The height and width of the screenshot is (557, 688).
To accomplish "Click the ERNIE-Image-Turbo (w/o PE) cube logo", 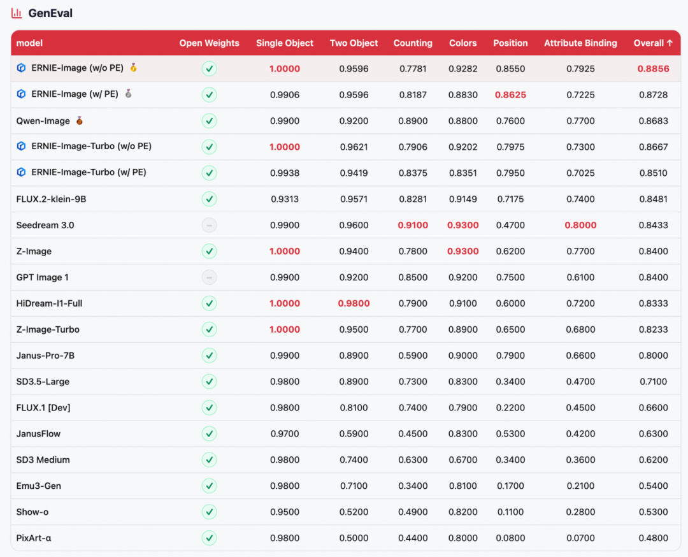I will click(21, 147).
